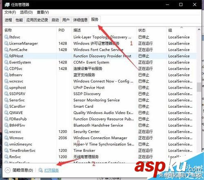Select the SensrSvc service icon

pyautogui.click(x=7, y=100)
